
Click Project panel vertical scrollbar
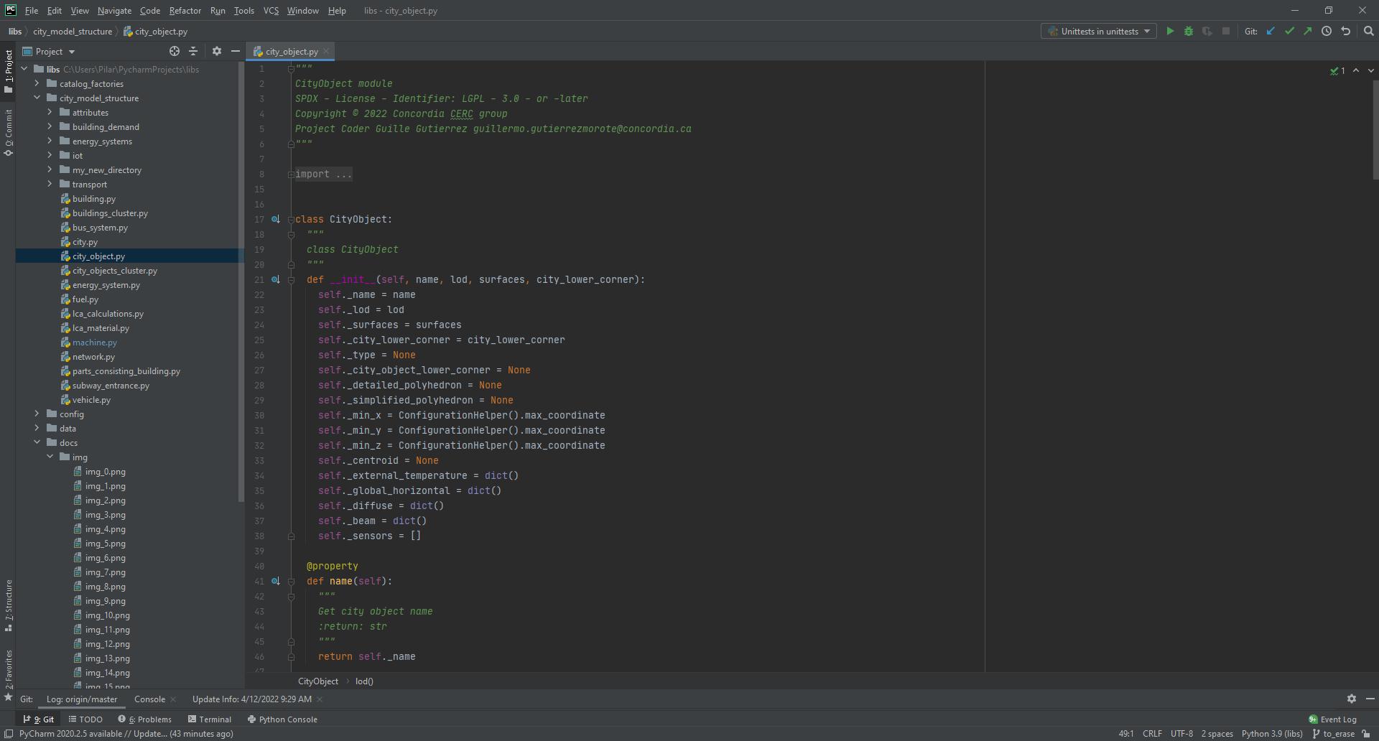[x=241, y=280]
